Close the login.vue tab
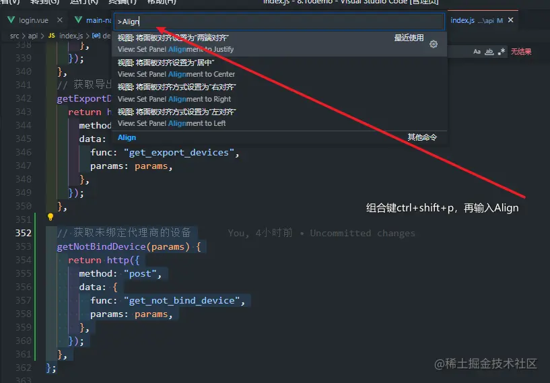Image resolution: width=550 pixels, height=383 pixels. pyautogui.click(x=60, y=20)
